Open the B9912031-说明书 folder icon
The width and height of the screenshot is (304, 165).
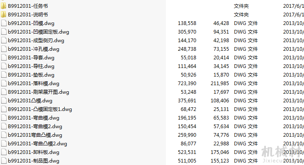tap(4, 14)
